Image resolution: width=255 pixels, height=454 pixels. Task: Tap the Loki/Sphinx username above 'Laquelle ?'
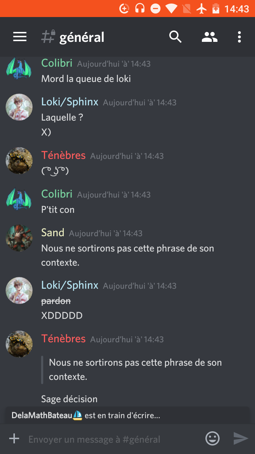click(70, 102)
